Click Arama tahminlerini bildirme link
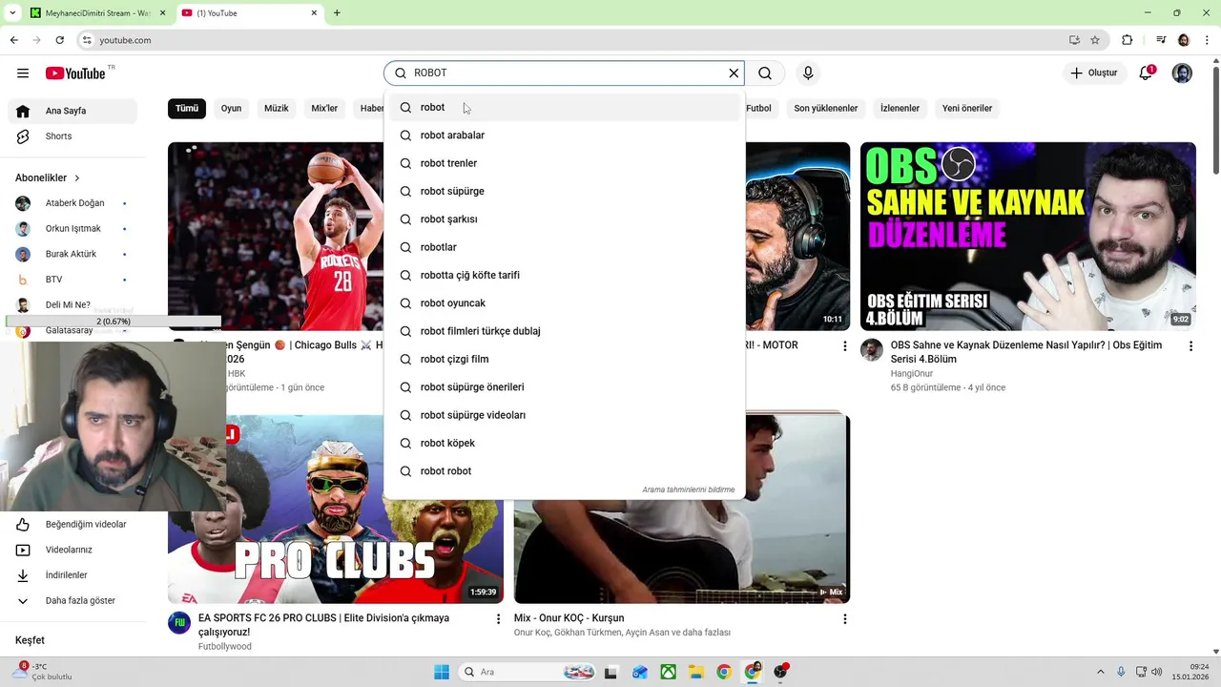1221x687 pixels. [x=688, y=490]
